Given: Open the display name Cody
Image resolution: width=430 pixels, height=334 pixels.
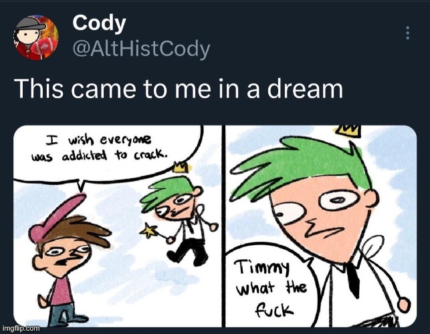Looking at the screenshot, I should [x=99, y=23].
